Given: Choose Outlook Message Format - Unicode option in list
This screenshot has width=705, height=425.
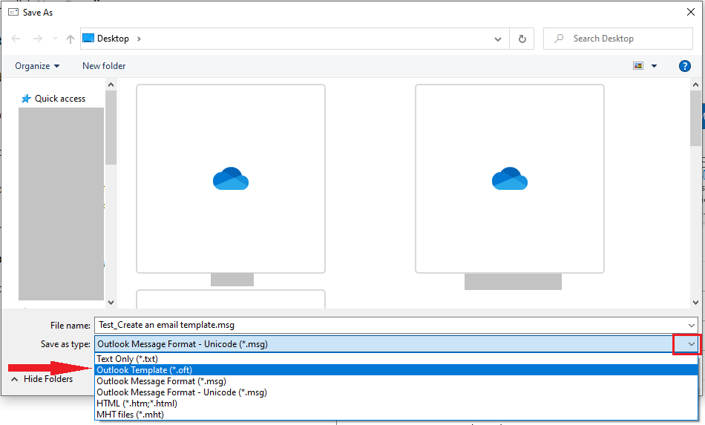Looking at the screenshot, I should (x=396, y=392).
